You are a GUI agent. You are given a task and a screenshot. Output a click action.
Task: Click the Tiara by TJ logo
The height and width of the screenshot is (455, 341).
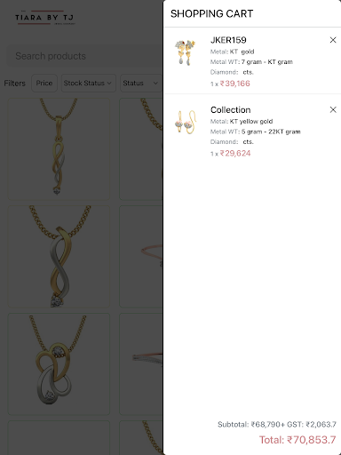[x=44, y=18]
